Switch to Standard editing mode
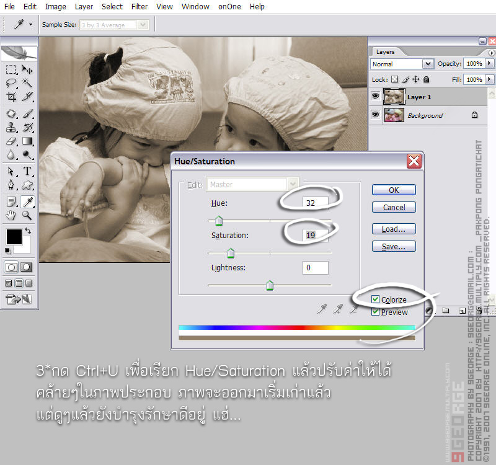 coord(11,267)
